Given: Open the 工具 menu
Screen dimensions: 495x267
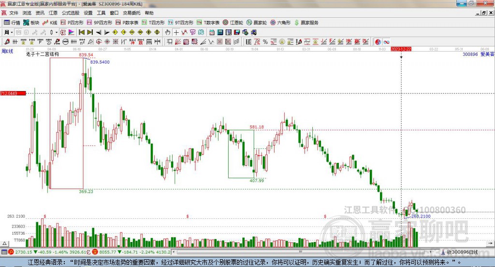Looking at the screenshot, I should click(101, 13).
